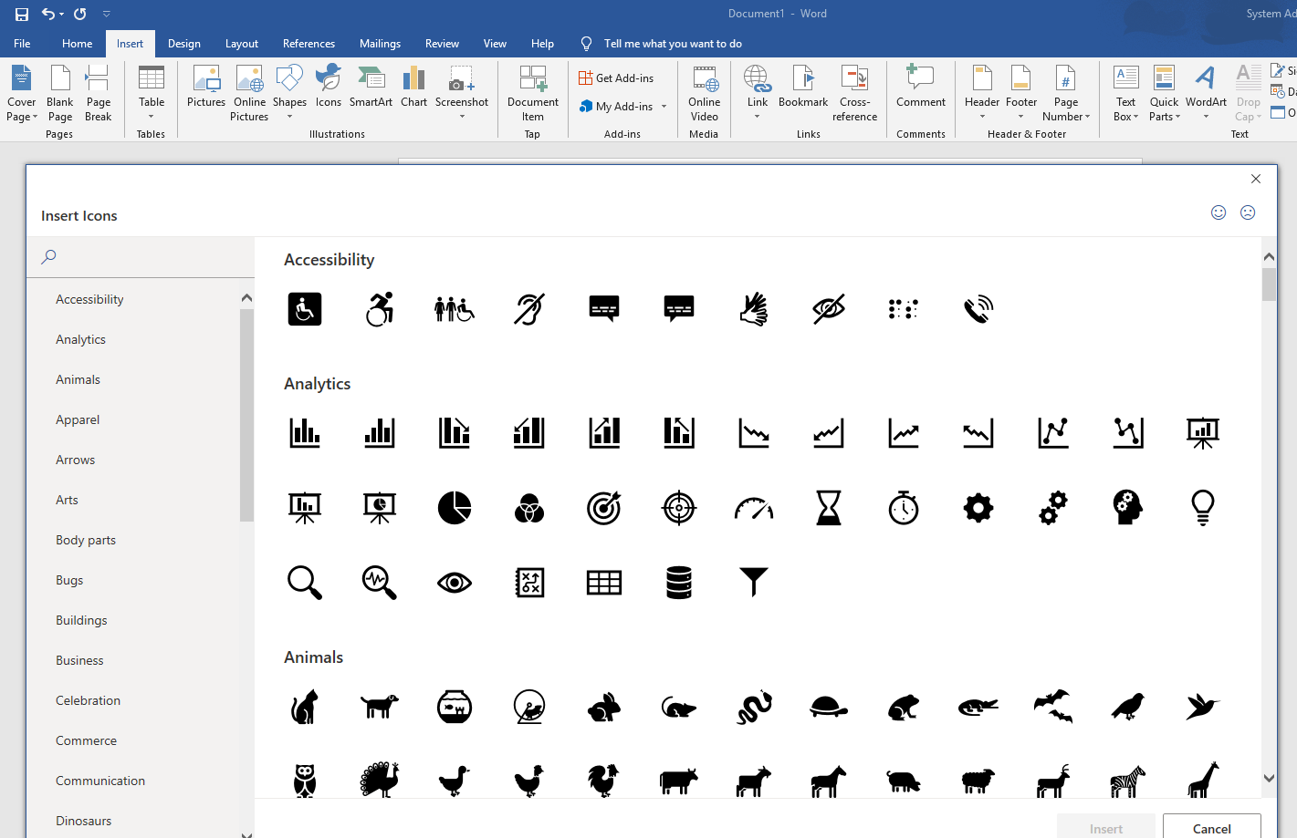Cancel the Insert Icons dialog

click(1212, 828)
